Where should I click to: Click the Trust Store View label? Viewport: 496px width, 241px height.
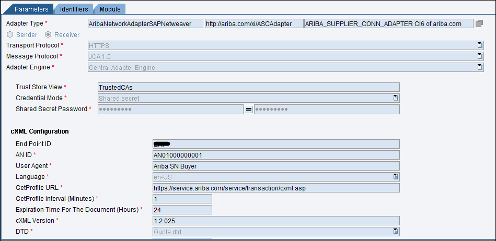(x=39, y=87)
